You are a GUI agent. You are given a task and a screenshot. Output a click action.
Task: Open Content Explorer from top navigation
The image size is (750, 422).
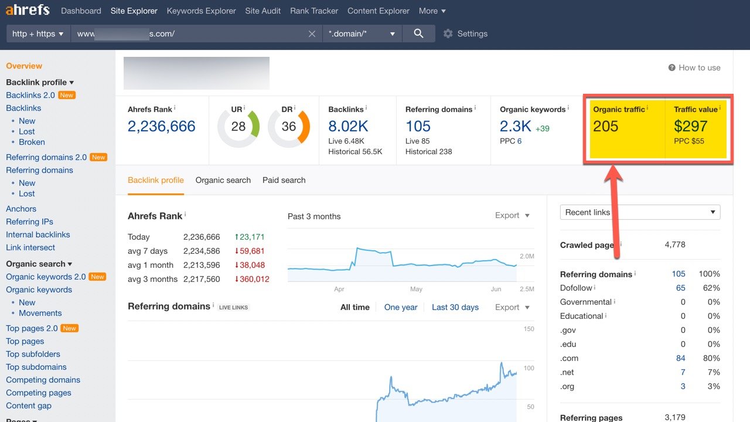tap(379, 11)
